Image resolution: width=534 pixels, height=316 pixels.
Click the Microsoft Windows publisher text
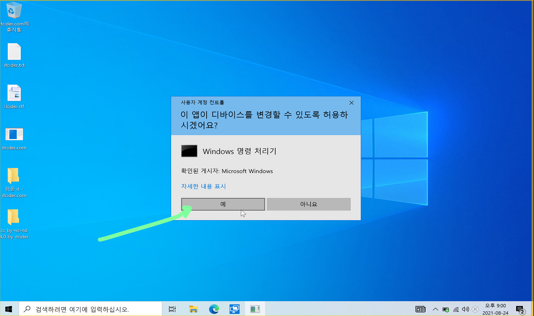click(247, 171)
